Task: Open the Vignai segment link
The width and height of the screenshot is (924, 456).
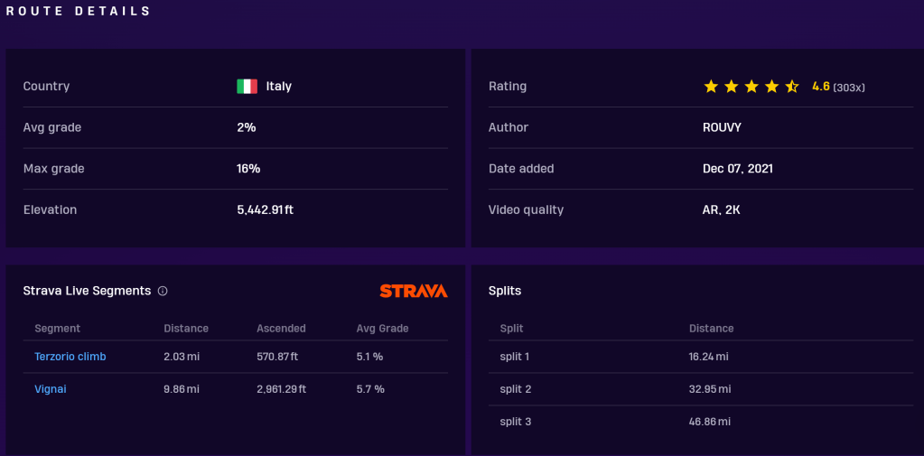Action: point(51,389)
